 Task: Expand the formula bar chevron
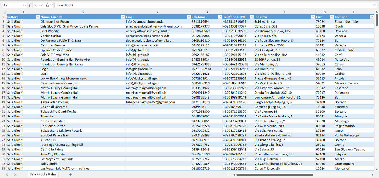375,5
